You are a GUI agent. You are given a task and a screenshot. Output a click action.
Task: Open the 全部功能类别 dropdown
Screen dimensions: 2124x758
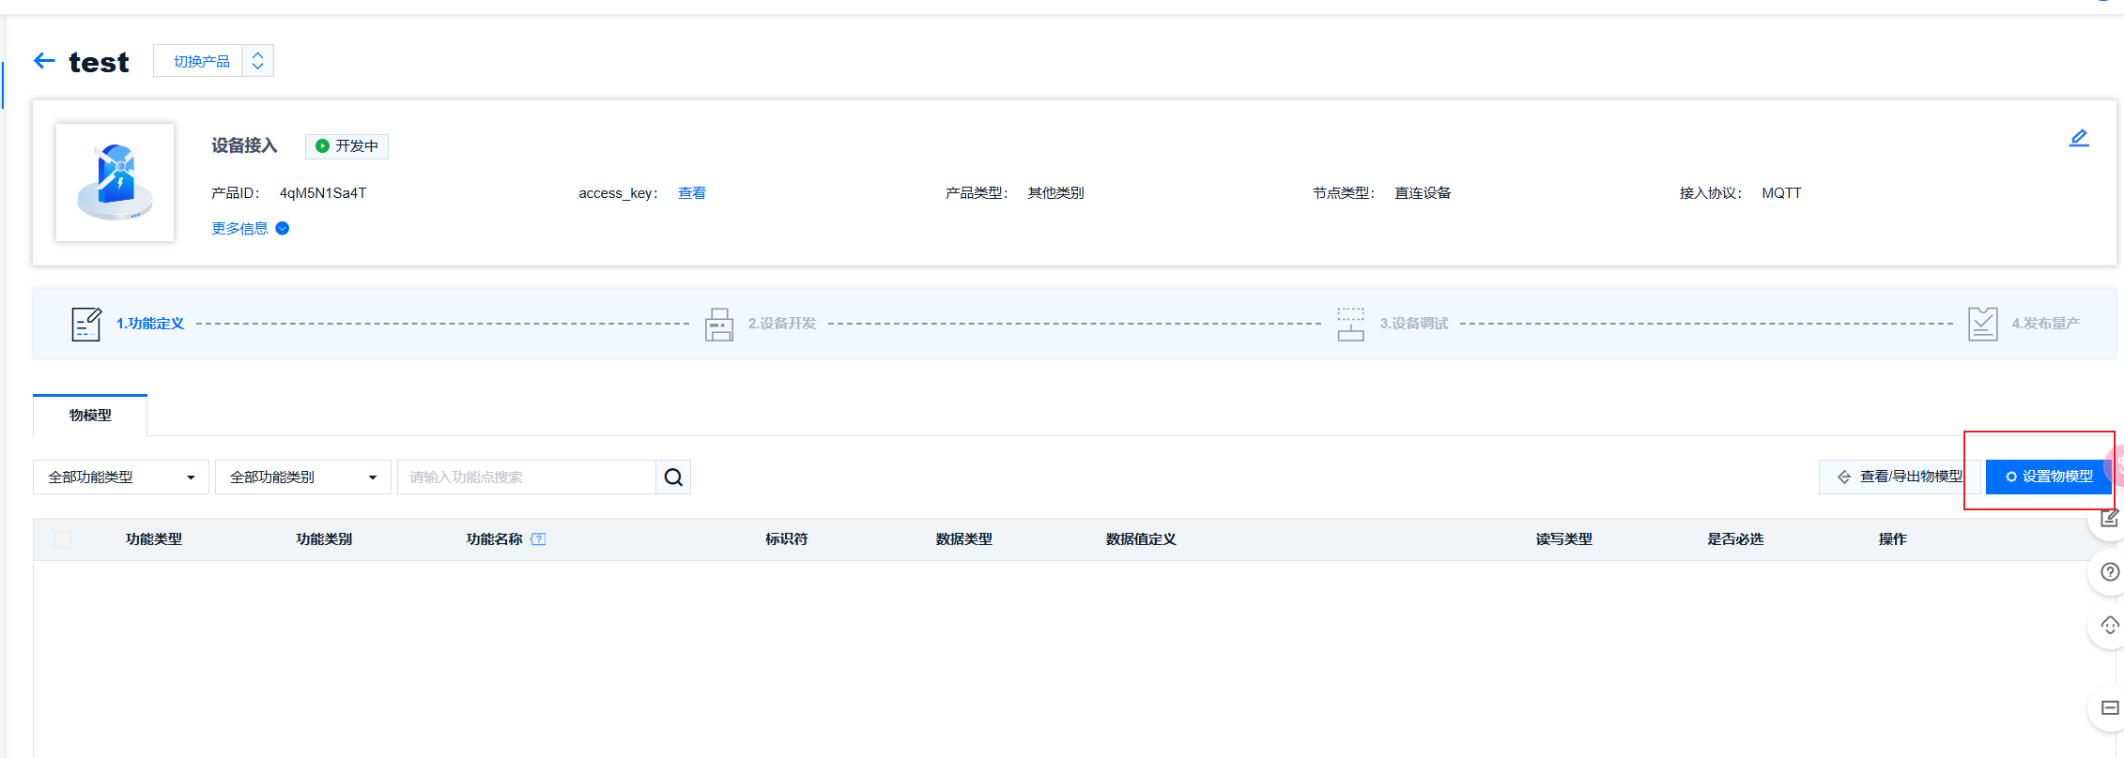(302, 477)
